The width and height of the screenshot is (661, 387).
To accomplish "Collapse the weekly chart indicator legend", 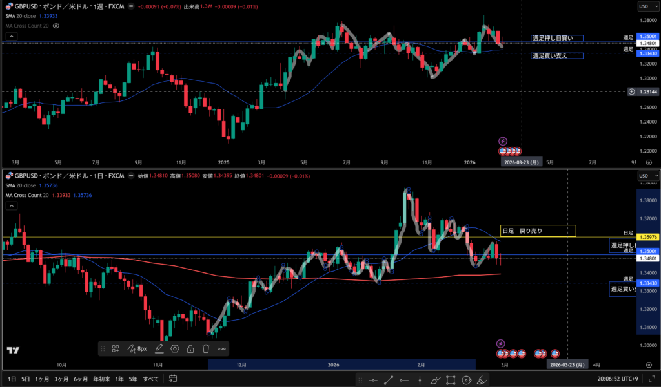I will (11, 37).
